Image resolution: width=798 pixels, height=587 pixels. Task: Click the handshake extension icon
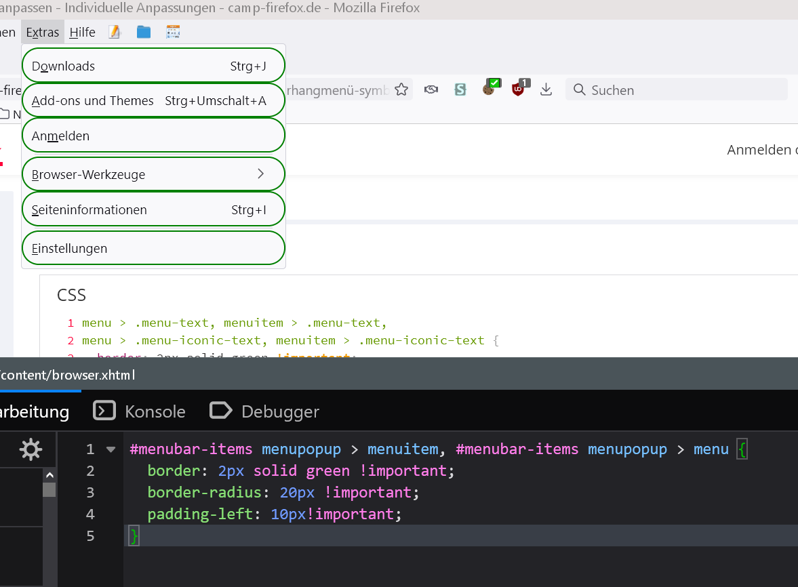pyautogui.click(x=431, y=89)
